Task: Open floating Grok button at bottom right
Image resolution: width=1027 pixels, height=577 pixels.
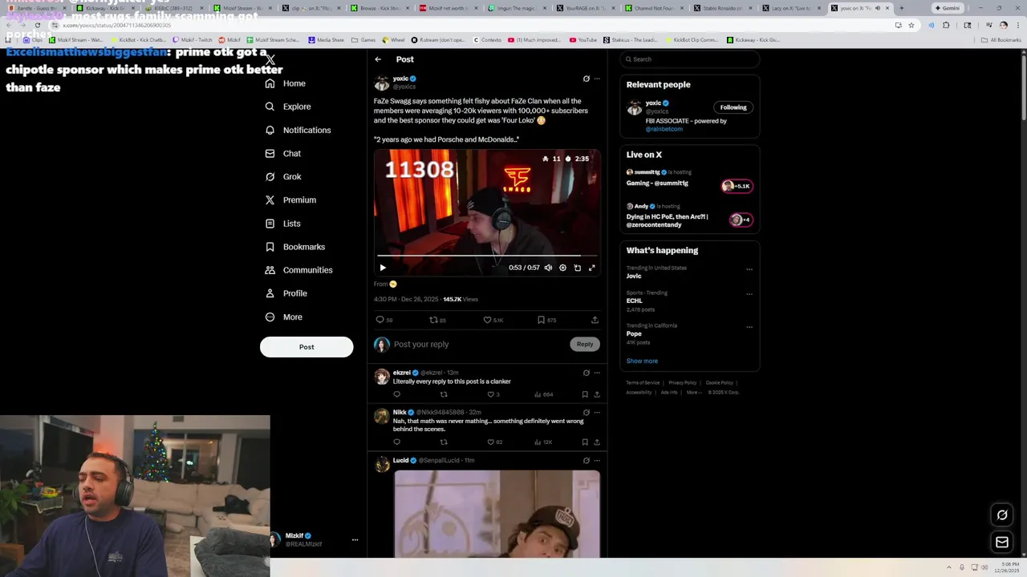Action: [x=1002, y=515]
